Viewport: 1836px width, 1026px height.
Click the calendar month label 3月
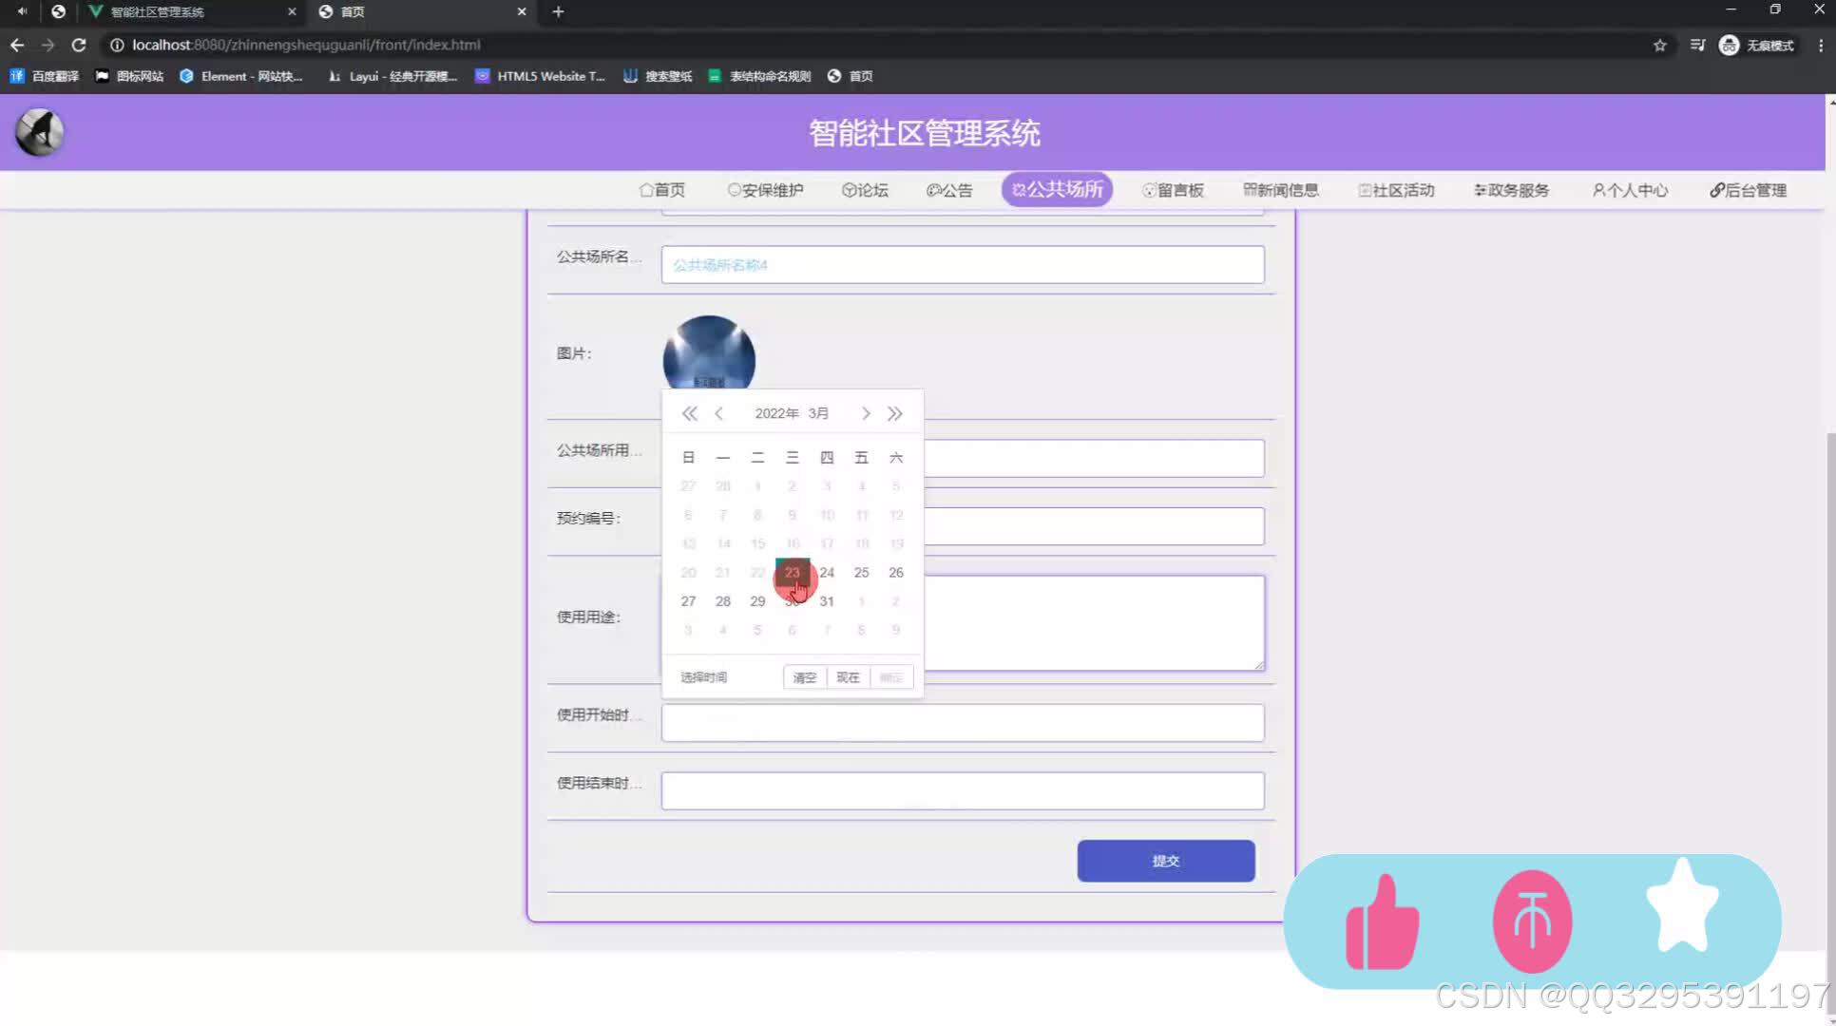point(818,413)
